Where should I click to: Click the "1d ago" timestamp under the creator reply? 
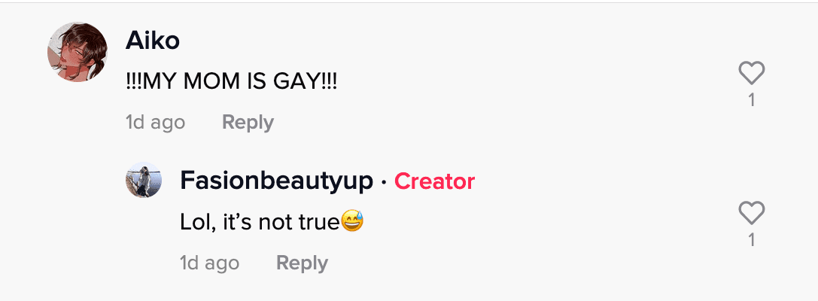[210, 263]
